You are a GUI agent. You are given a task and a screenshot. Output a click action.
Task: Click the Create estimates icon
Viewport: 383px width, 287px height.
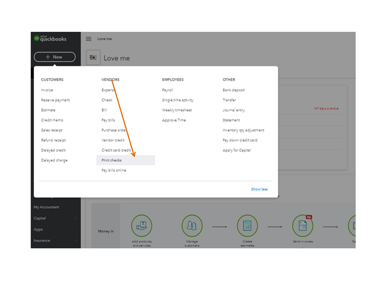click(247, 226)
